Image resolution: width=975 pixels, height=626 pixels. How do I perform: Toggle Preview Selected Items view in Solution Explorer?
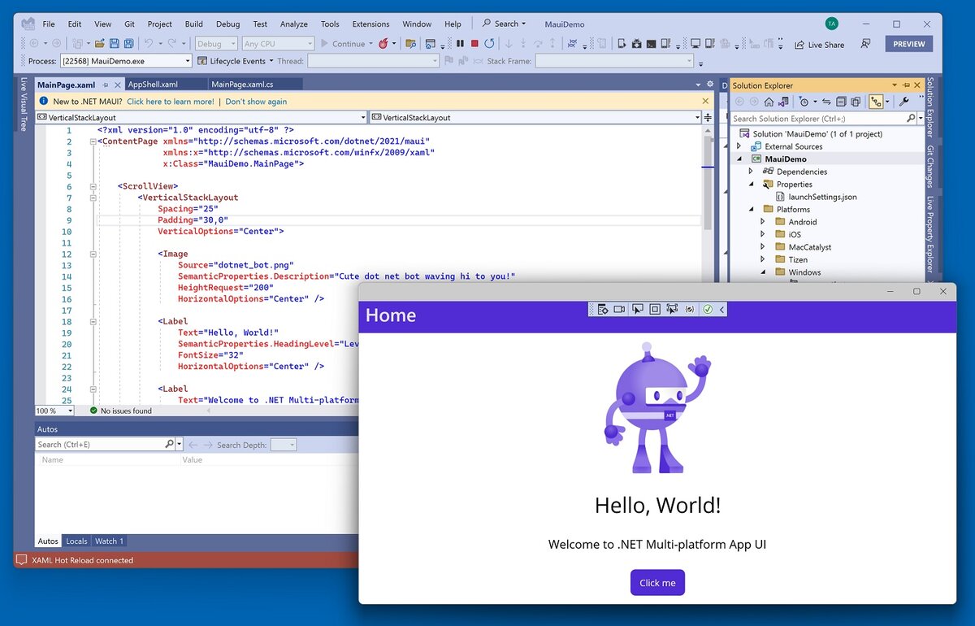pyautogui.click(x=876, y=102)
